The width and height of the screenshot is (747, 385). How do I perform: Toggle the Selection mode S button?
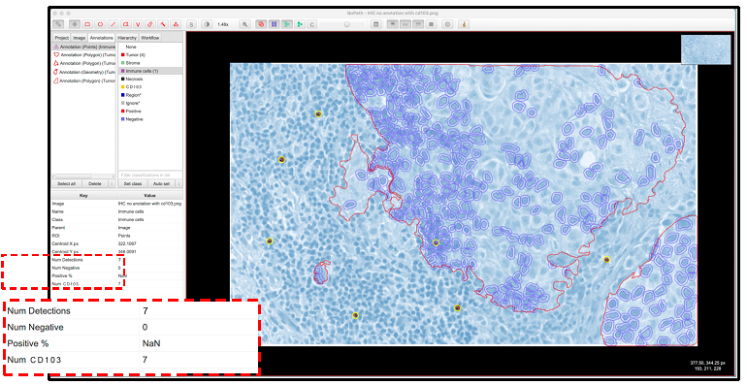click(x=191, y=24)
